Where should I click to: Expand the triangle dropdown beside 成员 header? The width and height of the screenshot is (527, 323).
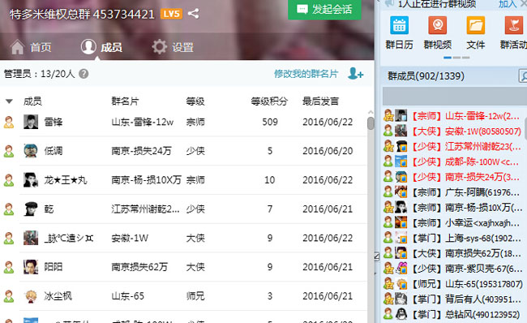click(x=9, y=101)
